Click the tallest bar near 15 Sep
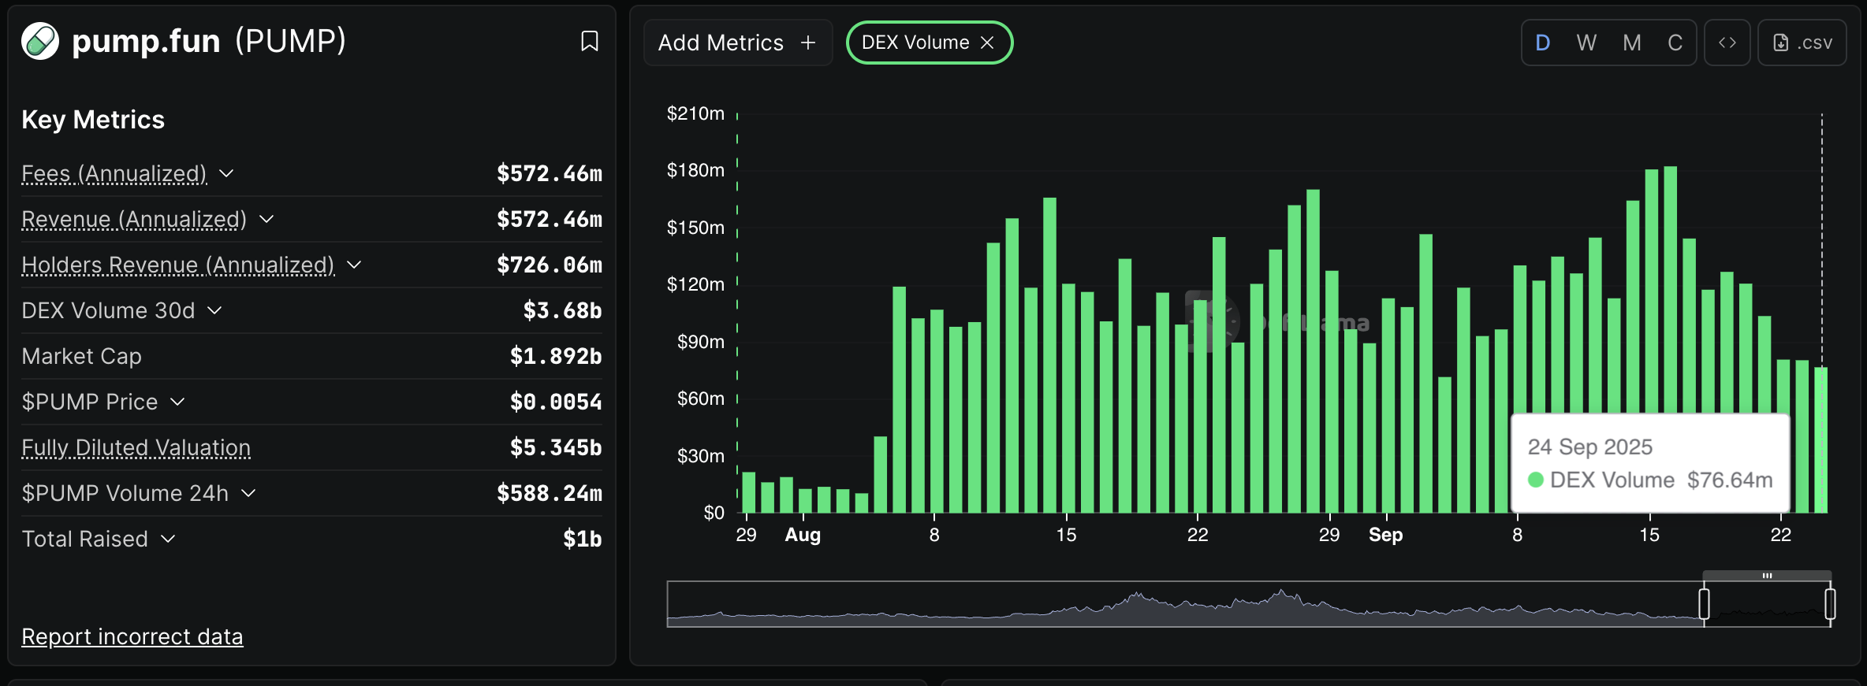Viewport: 1867px width, 686px height. (x=1670, y=315)
